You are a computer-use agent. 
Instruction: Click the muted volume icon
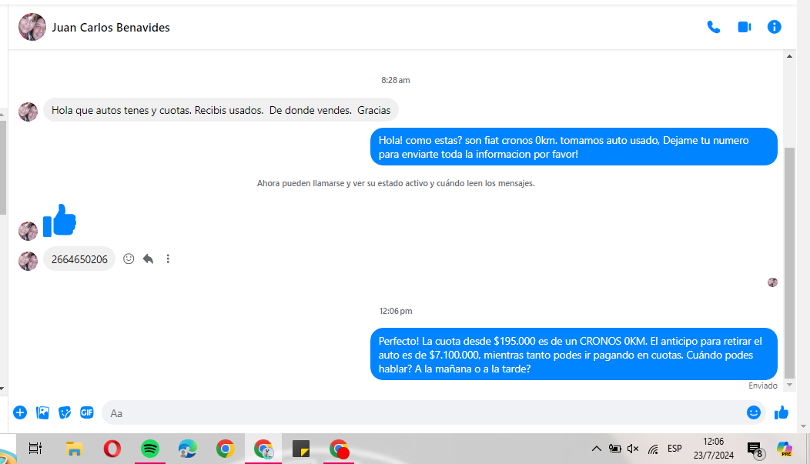(633, 449)
